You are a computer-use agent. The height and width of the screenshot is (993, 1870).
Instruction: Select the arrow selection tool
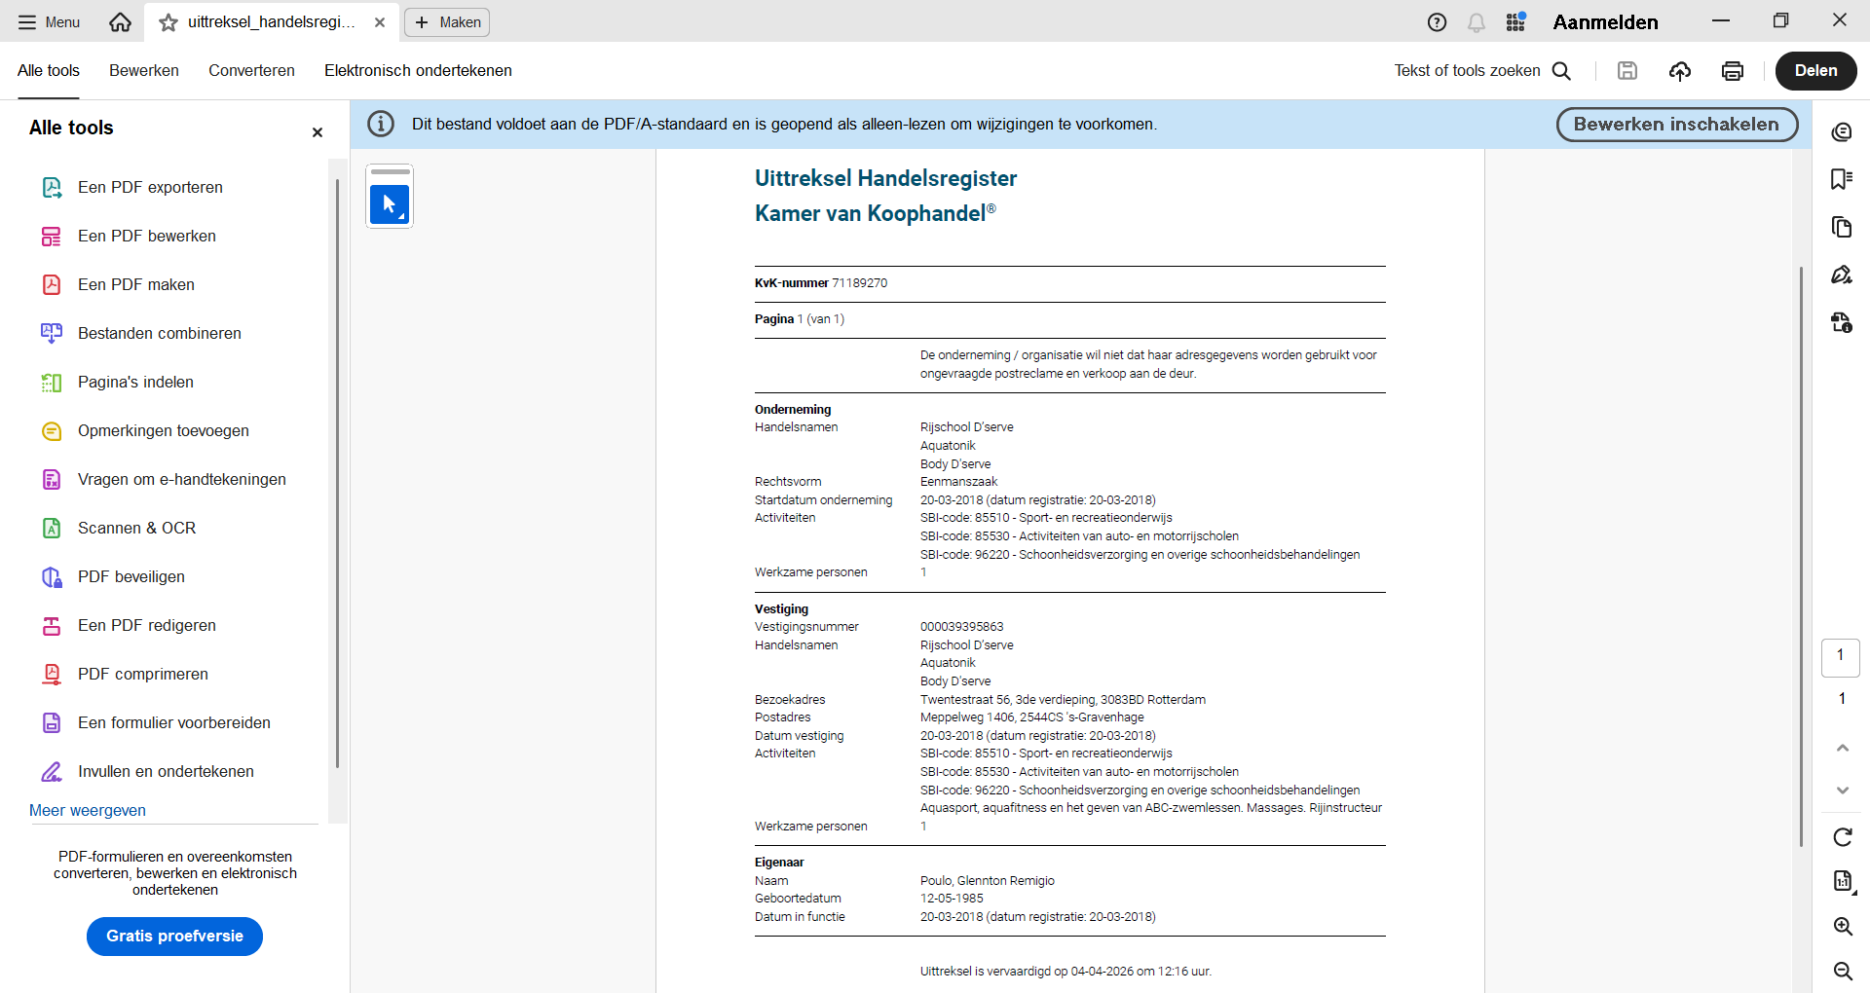point(390,204)
